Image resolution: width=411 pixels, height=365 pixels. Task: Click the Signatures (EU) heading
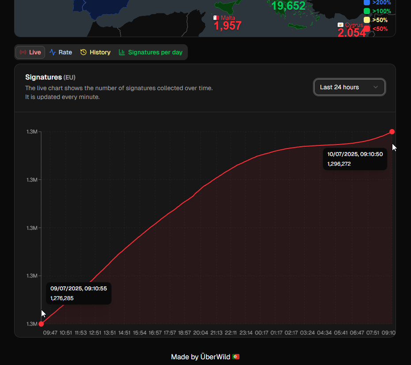pos(50,77)
